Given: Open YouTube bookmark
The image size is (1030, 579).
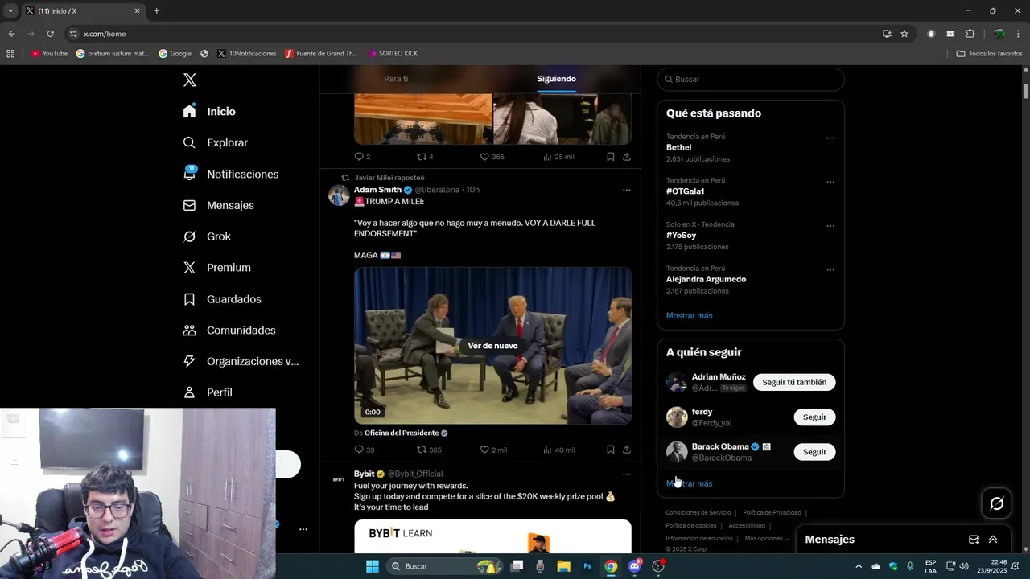Looking at the screenshot, I should 49,54.
